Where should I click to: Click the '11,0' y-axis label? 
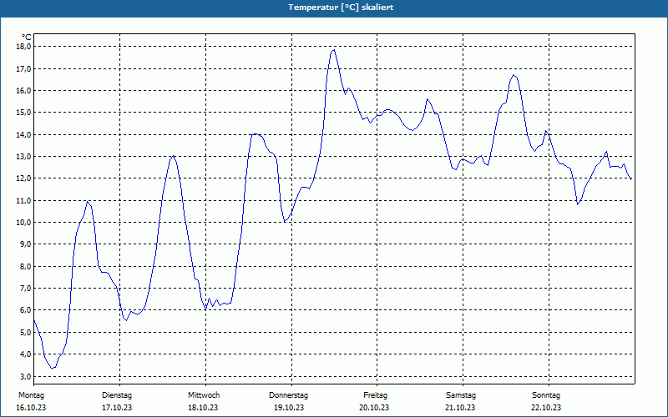23,200
